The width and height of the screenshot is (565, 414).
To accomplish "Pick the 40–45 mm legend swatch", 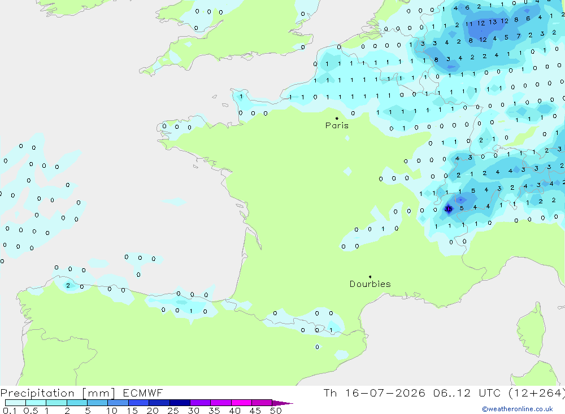I will 241,403.
